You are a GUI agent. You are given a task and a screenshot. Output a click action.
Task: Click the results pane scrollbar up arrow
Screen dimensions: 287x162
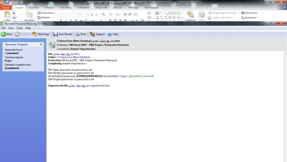point(285,53)
